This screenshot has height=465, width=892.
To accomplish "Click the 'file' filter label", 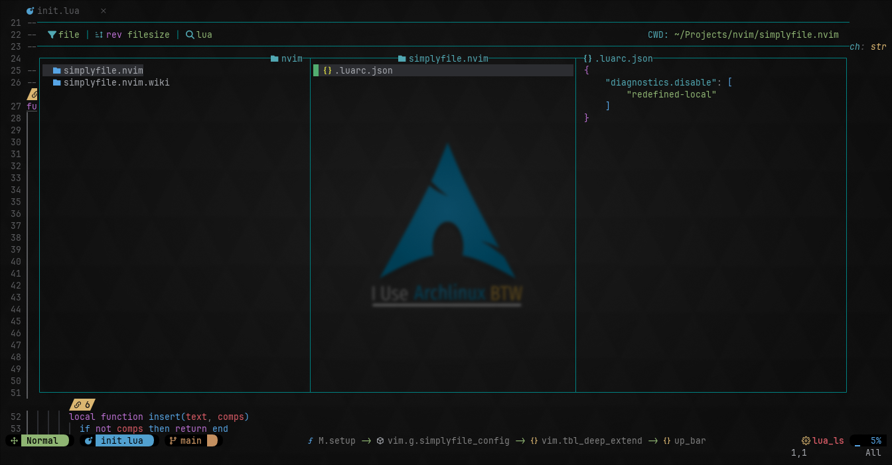I will pyautogui.click(x=69, y=34).
